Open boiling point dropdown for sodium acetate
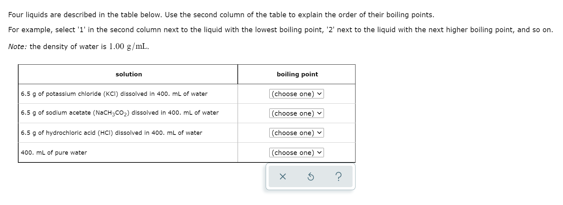 [296, 113]
